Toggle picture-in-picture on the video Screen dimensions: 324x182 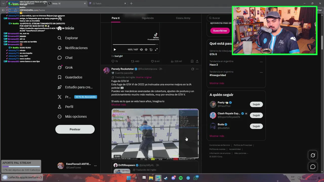(x=151, y=50)
